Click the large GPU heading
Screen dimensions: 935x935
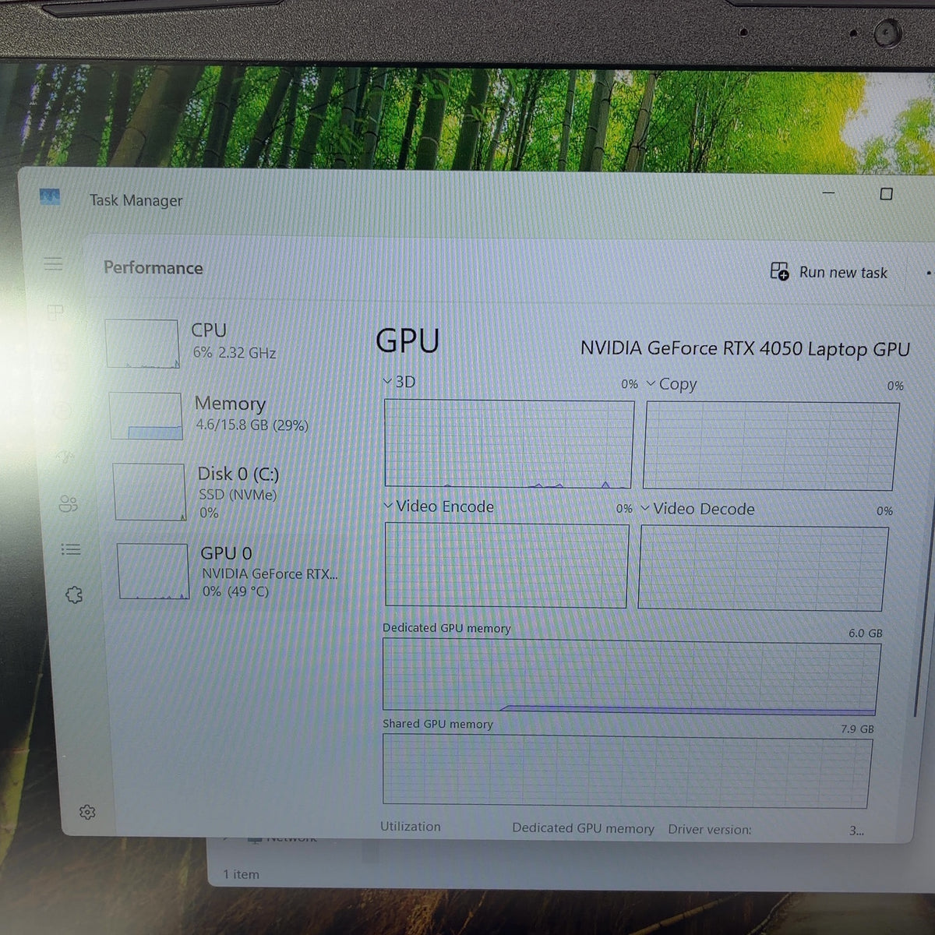(408, 341)
